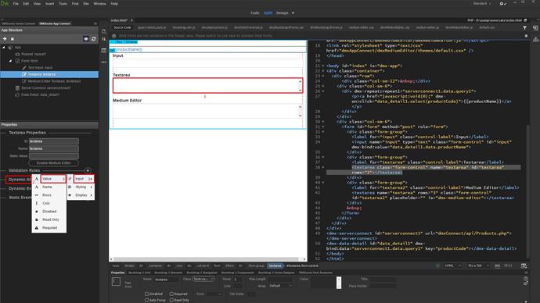Open the window size dropdown in status bar
The width and height of the screenshot is (540, 303).
click(x=478, y=266)
